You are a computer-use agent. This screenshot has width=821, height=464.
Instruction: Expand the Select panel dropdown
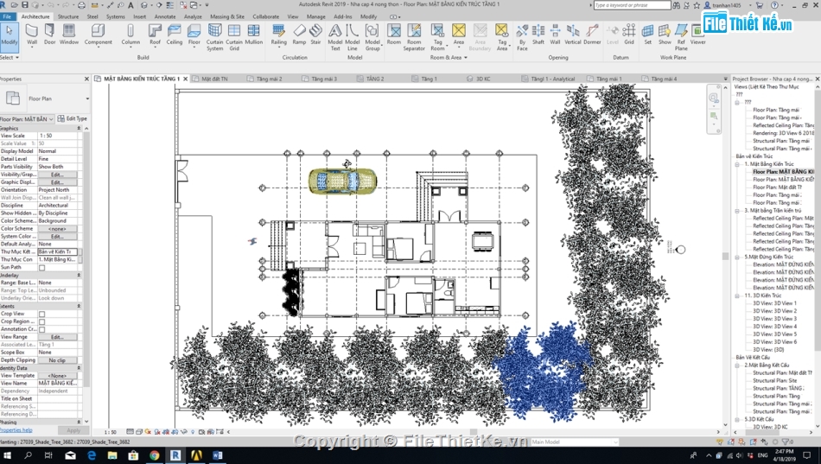point(10,58)
